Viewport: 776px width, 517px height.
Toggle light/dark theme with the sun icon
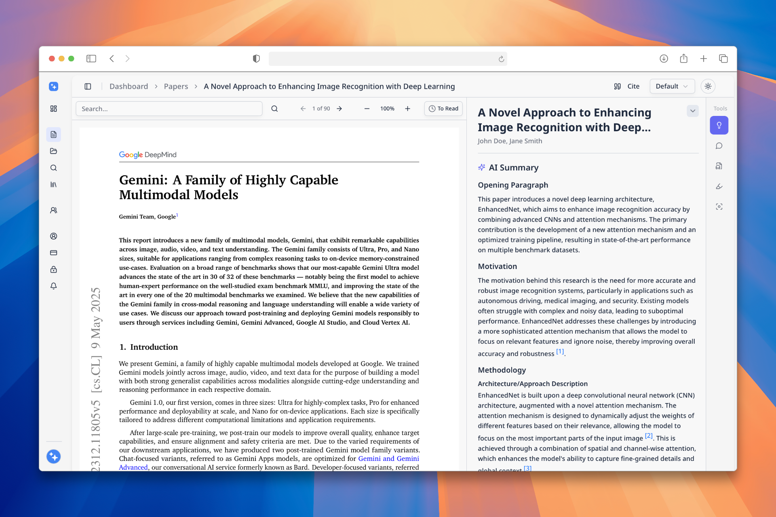(x=708, y=86)
